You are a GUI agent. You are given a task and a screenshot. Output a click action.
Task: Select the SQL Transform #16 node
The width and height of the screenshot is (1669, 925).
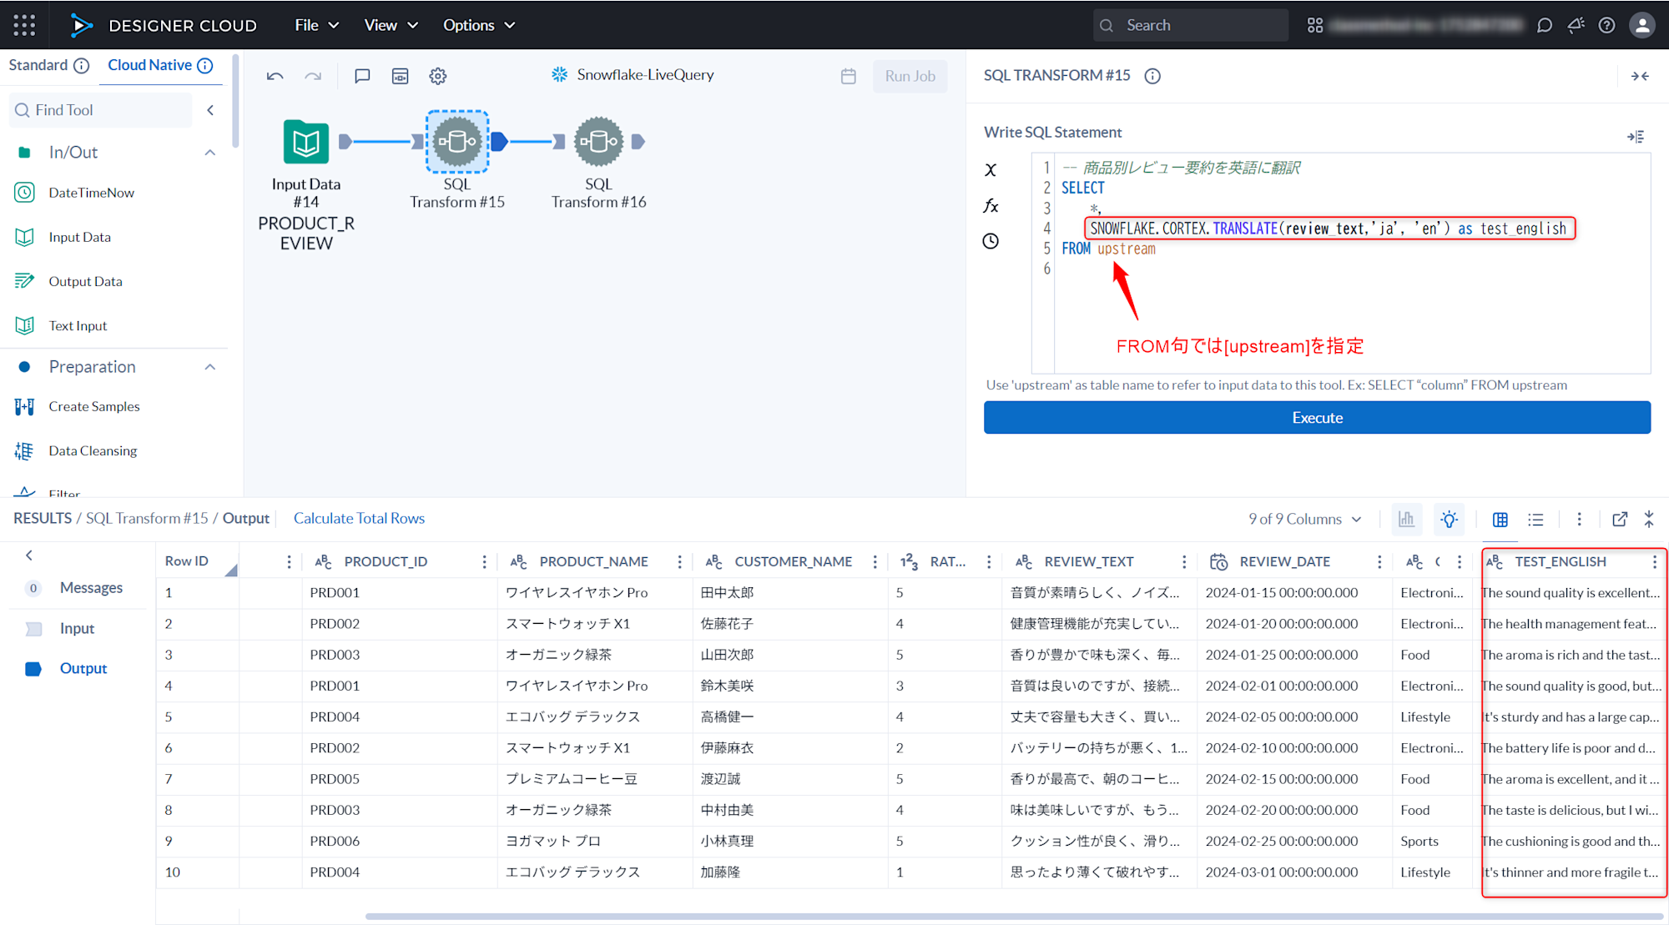(x=598, y=142)
